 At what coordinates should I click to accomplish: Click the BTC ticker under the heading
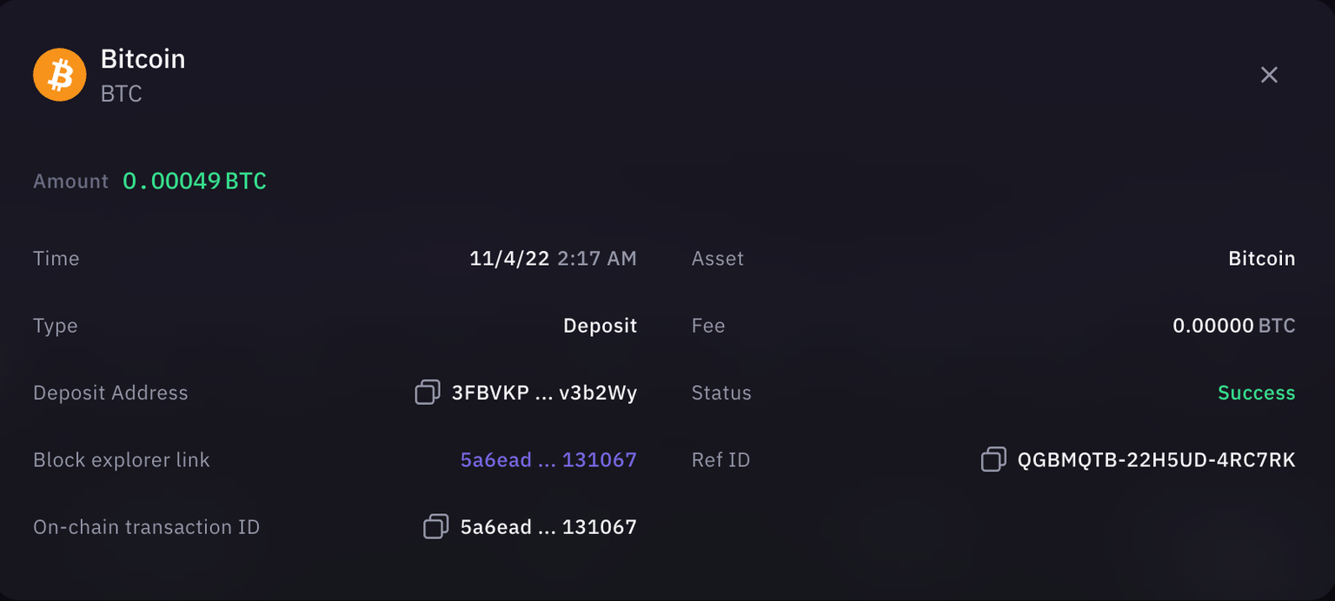coord(121,94)
